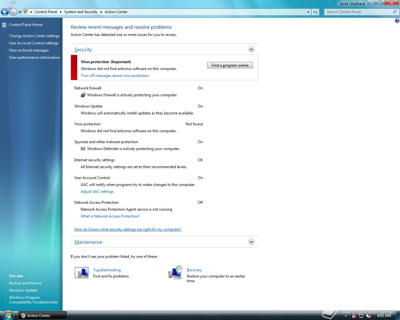
Task: Click the Control Panel Home icon
Action: click(x=4, y=25)
